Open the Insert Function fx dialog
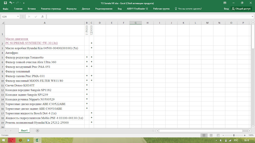 42,16
